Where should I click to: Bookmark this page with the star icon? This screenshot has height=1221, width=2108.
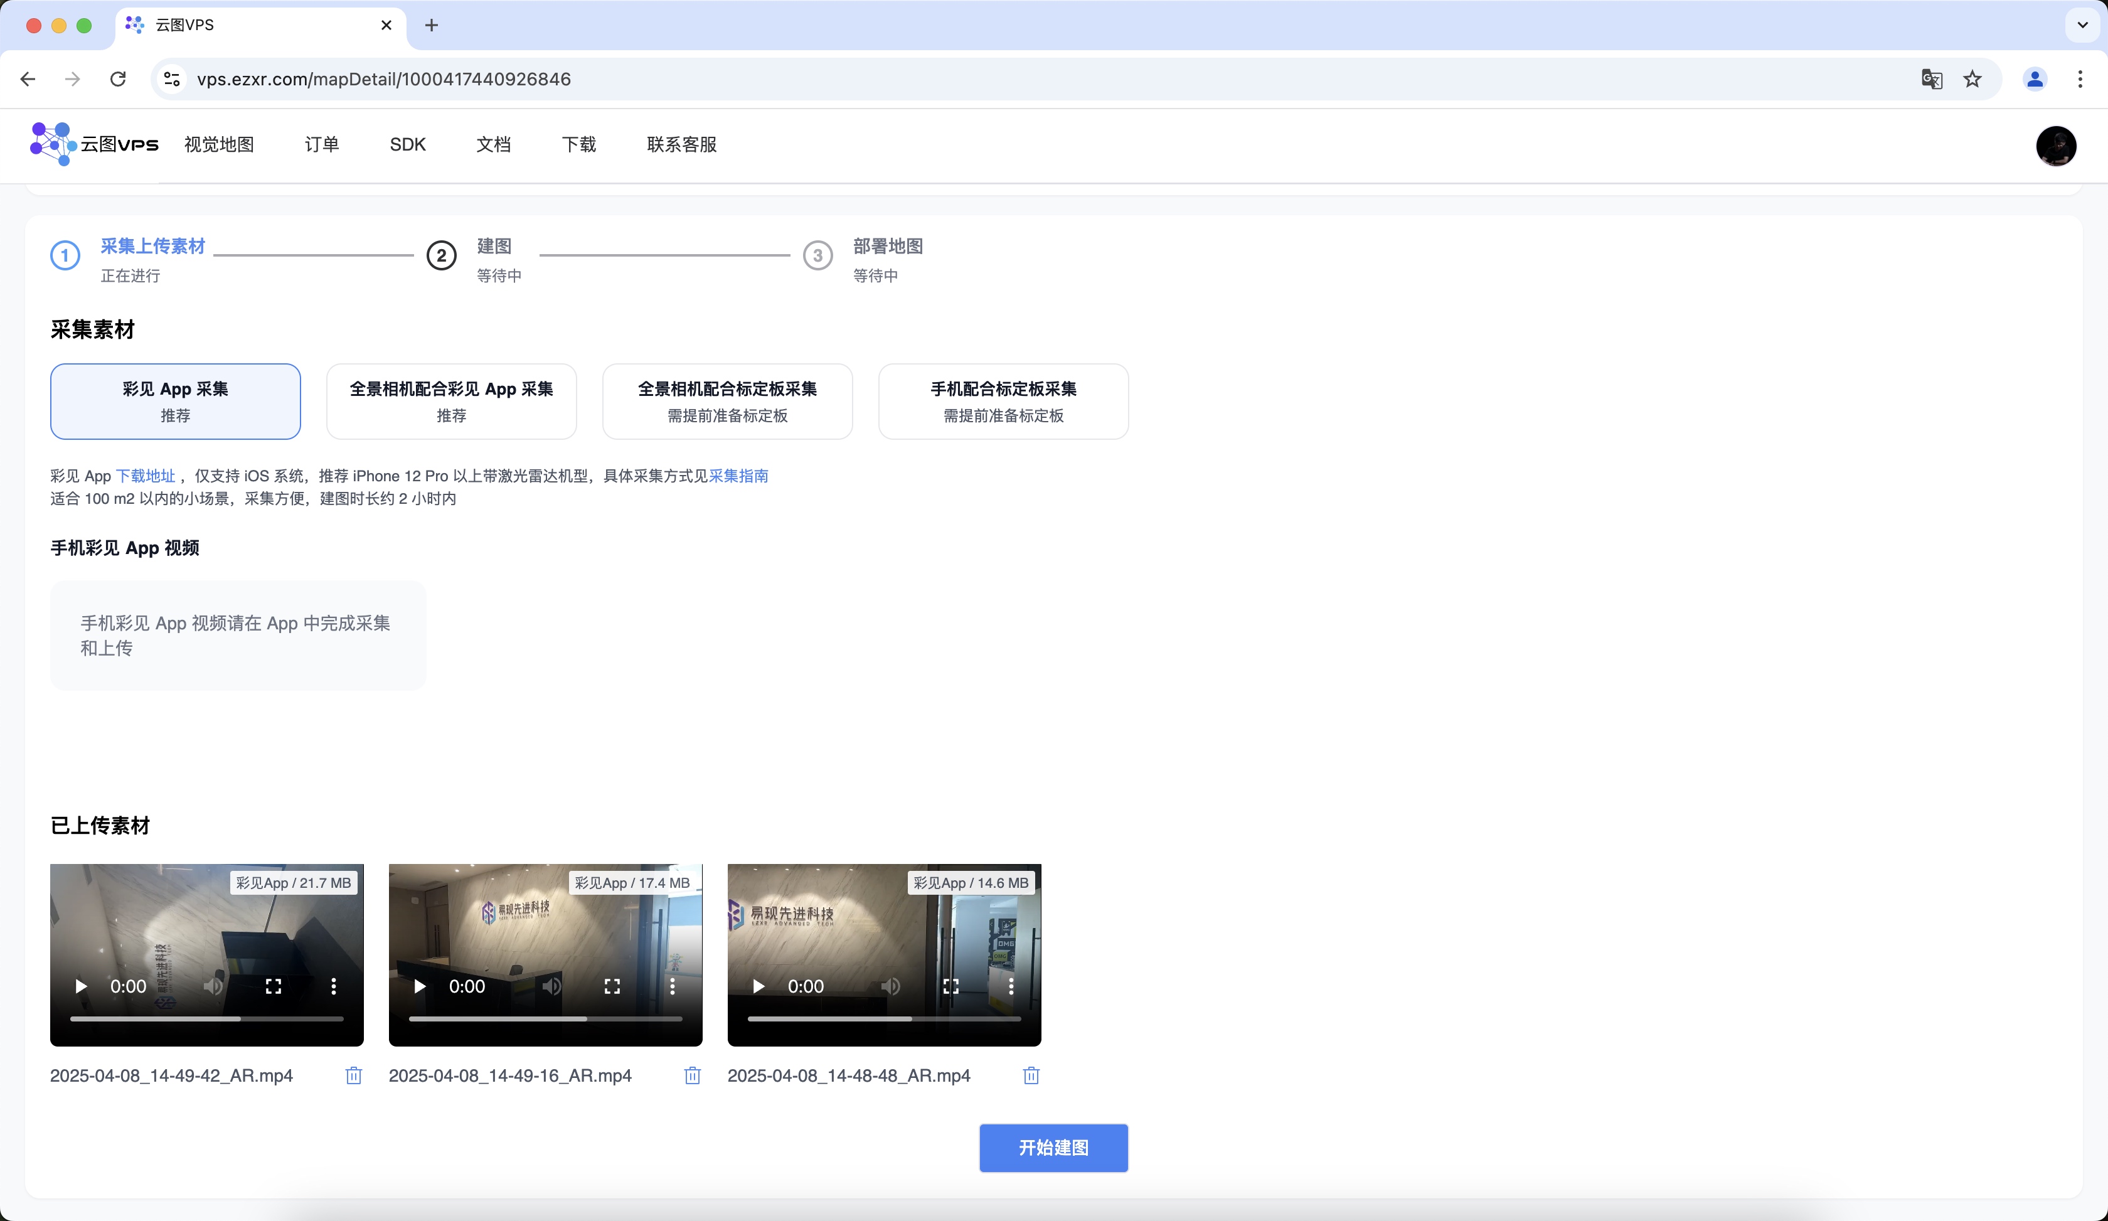point(1972,78)
